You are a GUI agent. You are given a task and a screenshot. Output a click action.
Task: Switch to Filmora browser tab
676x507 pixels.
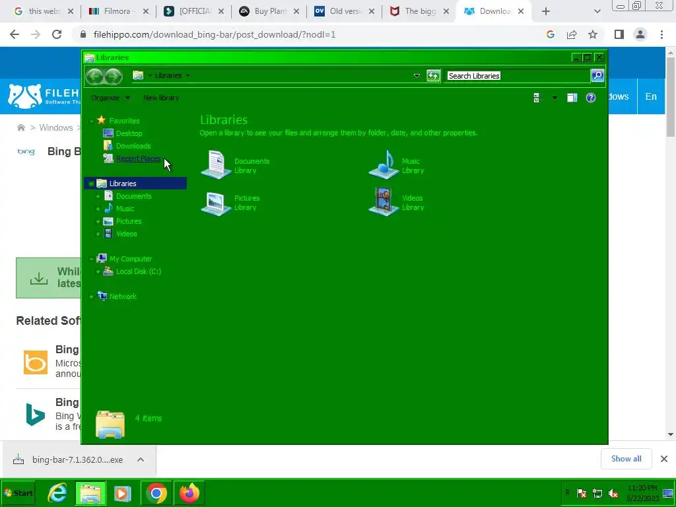click(x=118, y=11)
